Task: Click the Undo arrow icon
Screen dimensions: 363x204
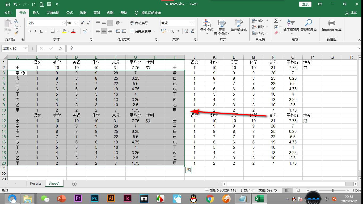Action: (x=15, y=4)
